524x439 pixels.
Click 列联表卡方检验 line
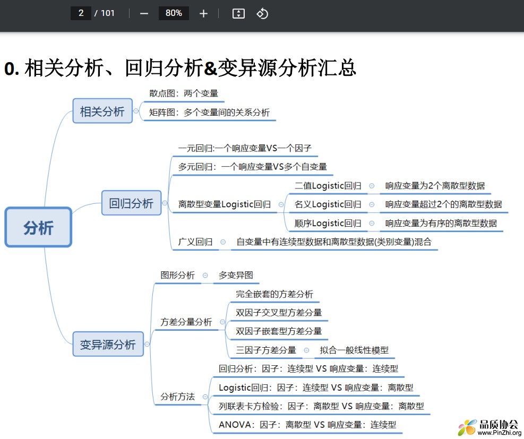[x=322, y=406]
